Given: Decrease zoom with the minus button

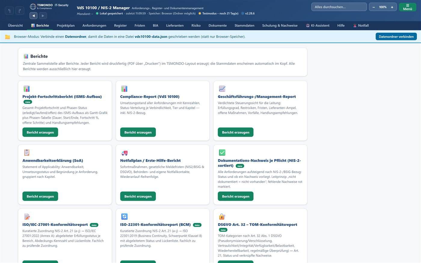Looking at the screenshot, I should click(373, 7).
